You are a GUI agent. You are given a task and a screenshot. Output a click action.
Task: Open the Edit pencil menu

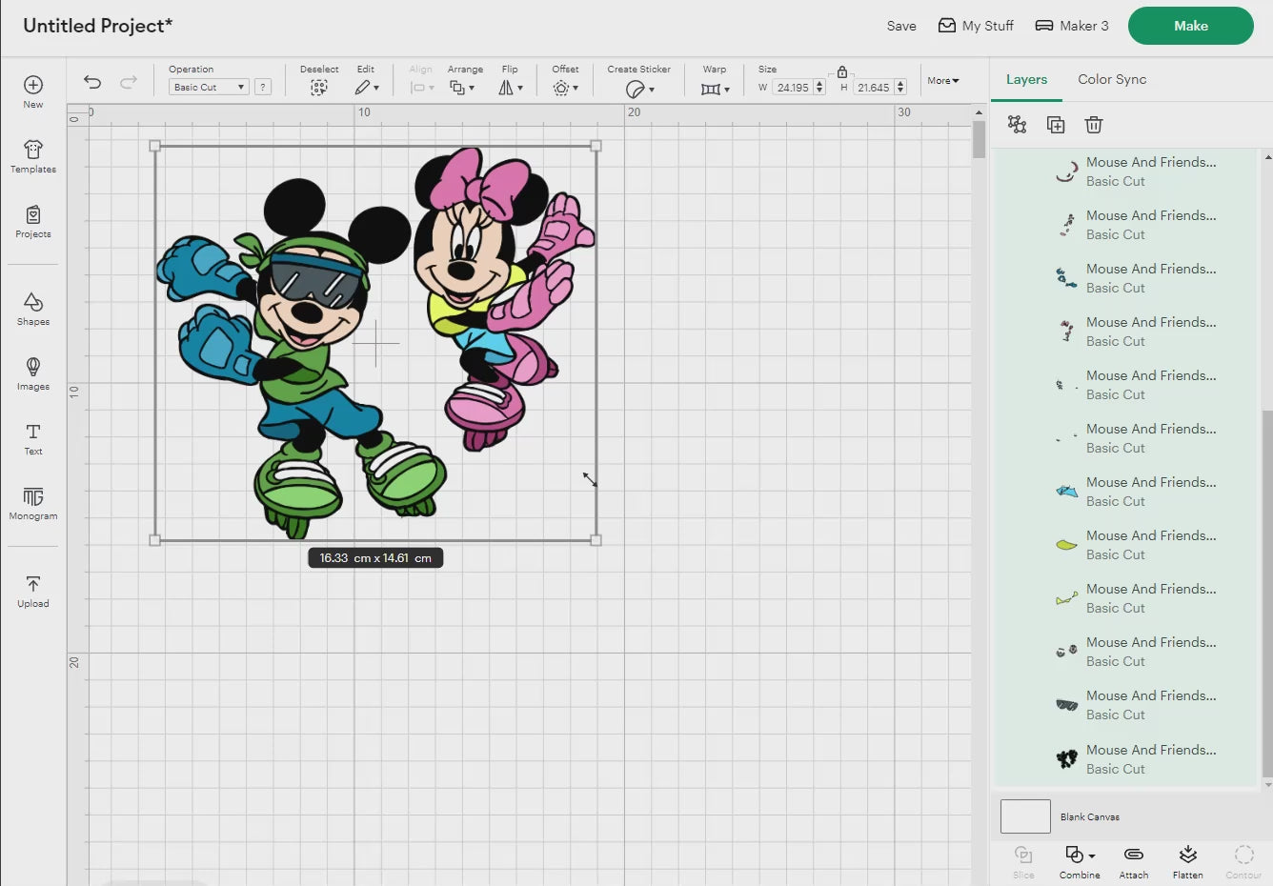367,88
